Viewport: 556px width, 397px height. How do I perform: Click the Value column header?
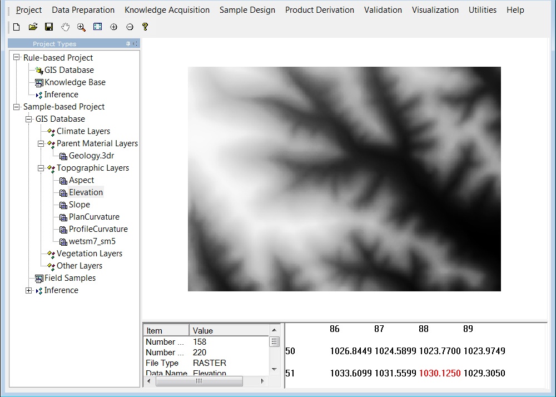[229, 330]
